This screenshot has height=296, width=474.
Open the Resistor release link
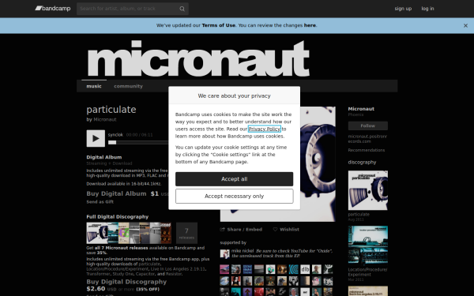coord(174,274)
